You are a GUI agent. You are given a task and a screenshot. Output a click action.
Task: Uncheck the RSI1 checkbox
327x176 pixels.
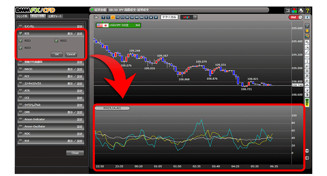pyautogui.click(x=20, y=41)
